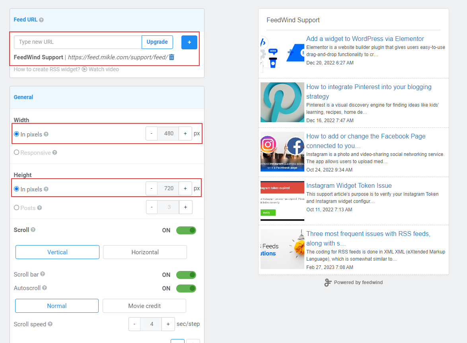Select Height In pixels radio button
The width and height of the screenshot is (467, 343).
tap(17, 189)
